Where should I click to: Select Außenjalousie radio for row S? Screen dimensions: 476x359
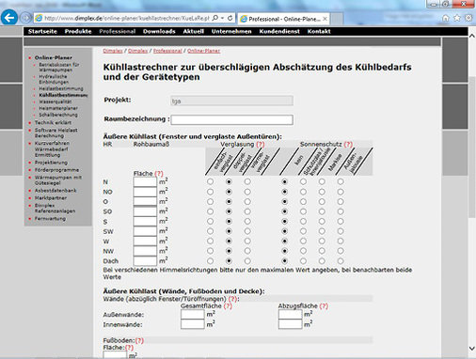point(341,222)
